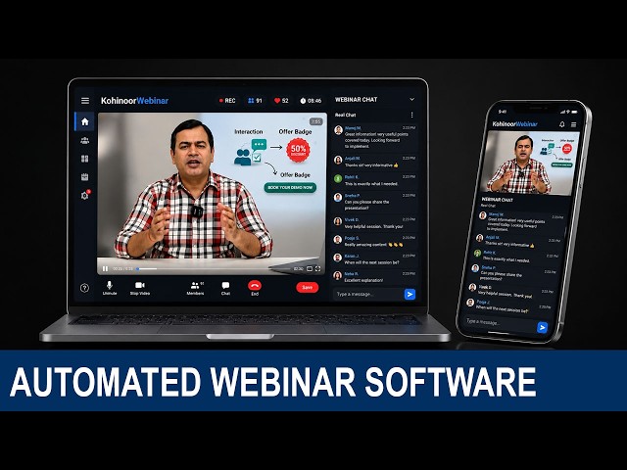The image size is (627, 470).
Task: Open the Members list button
Action: pos(195,288)
